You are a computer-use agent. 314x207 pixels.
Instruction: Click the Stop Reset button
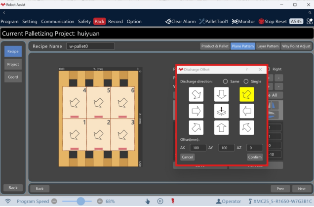coord(273,21)
